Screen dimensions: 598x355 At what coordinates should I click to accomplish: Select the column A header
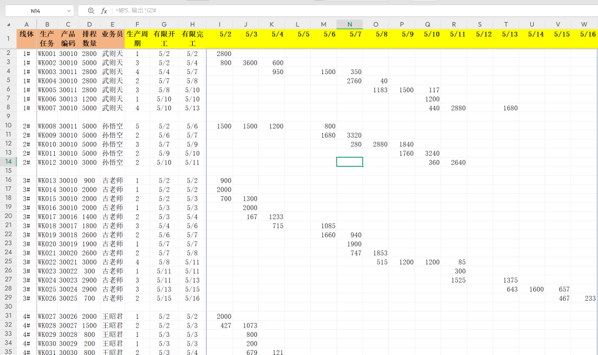[x=26, y=25]
